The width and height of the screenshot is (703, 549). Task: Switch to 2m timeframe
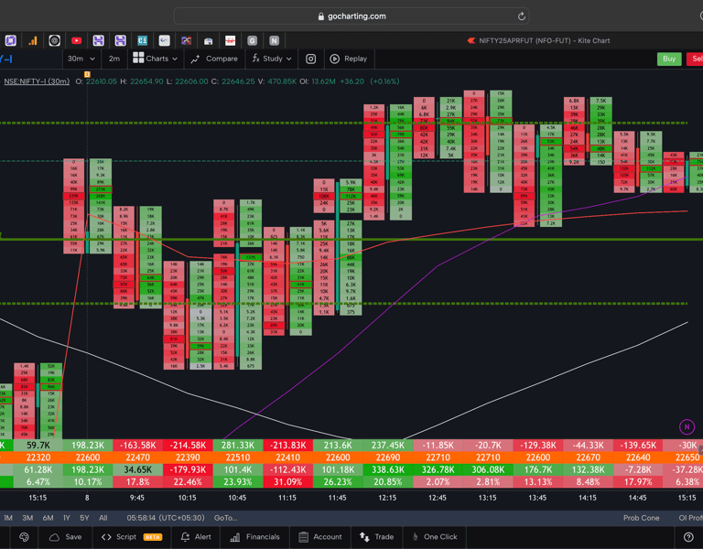(x=114, y=59)
